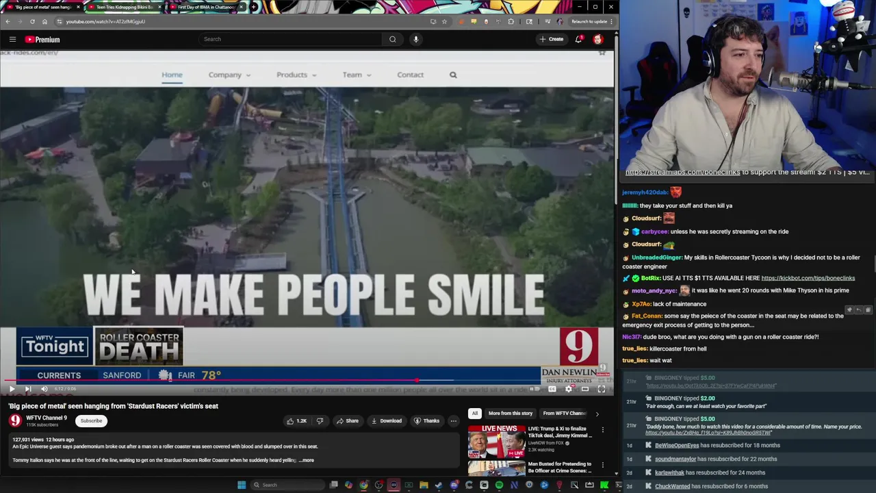Open in-video Team menu dropdown
This screenshot has width=876, height=493.
click(357, 75)
